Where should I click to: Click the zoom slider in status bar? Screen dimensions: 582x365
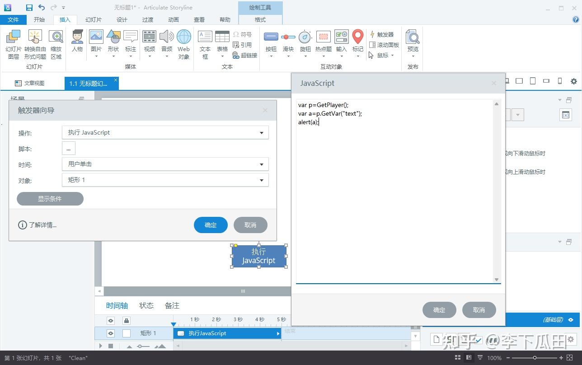[535, 358]
